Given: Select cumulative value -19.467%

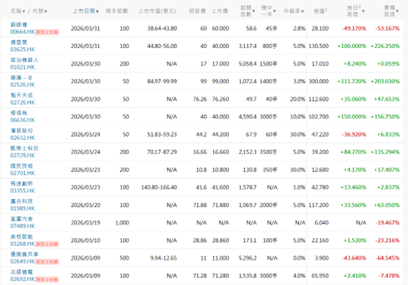Looking at the screenshot, I should point(387,223).
